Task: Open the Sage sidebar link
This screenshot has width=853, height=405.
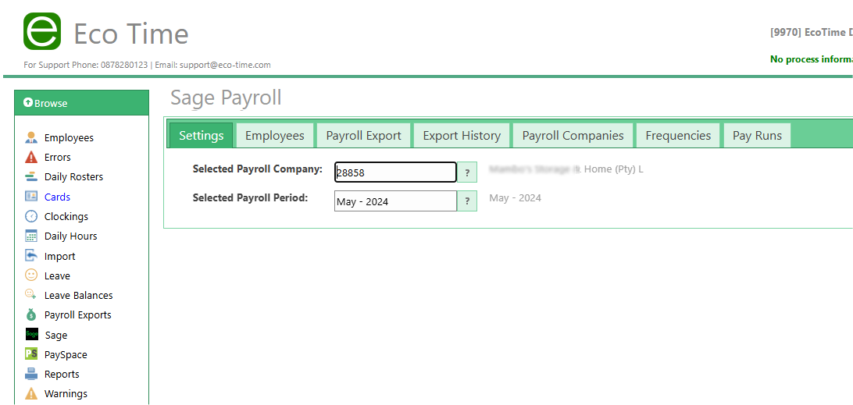Action: (x=56, y=335)
